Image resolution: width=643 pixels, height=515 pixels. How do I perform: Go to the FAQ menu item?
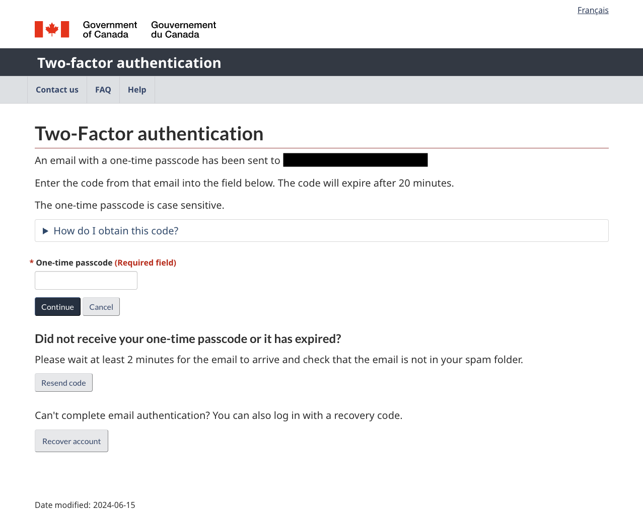[103, 90]
